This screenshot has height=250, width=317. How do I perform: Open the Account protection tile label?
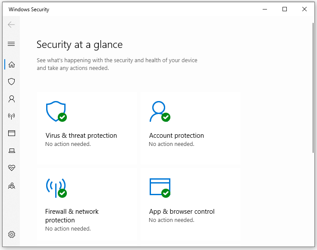tap(176, 136)
